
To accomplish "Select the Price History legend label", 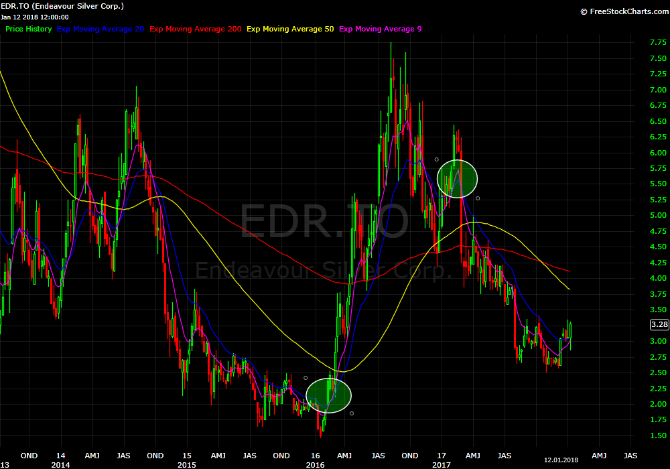I will pos(29,29).
